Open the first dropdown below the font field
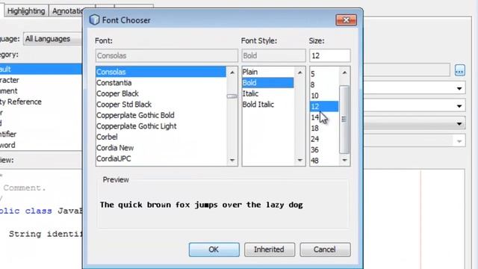The width and height of the screenshot is (478, 269). click(415, 88)
